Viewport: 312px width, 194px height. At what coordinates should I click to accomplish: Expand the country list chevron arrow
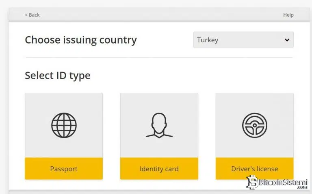pos(287,40)
